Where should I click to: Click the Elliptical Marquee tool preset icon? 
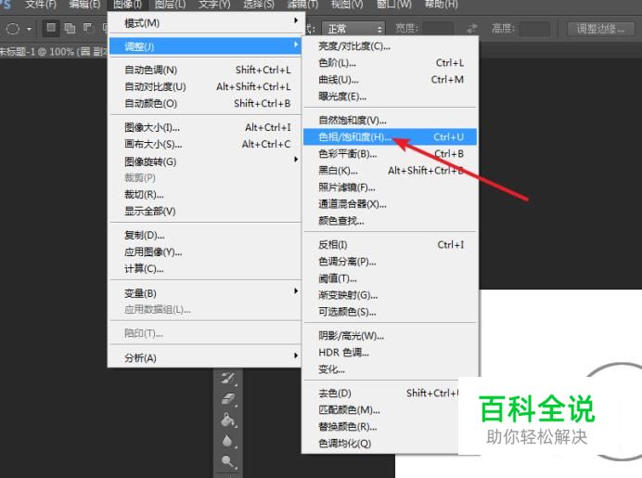(x=13, y=29)
